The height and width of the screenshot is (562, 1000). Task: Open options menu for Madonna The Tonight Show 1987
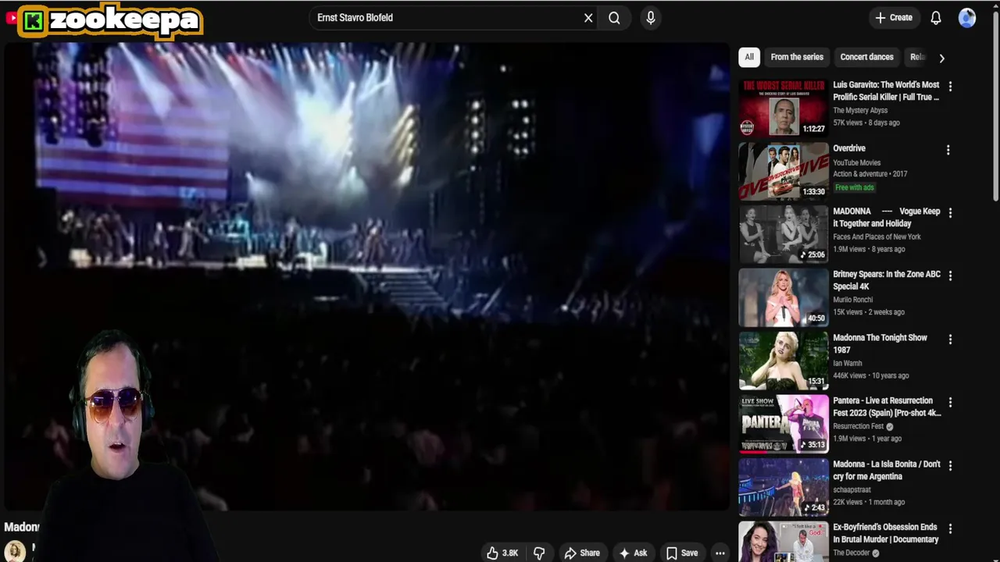click(x=950, y=340)
